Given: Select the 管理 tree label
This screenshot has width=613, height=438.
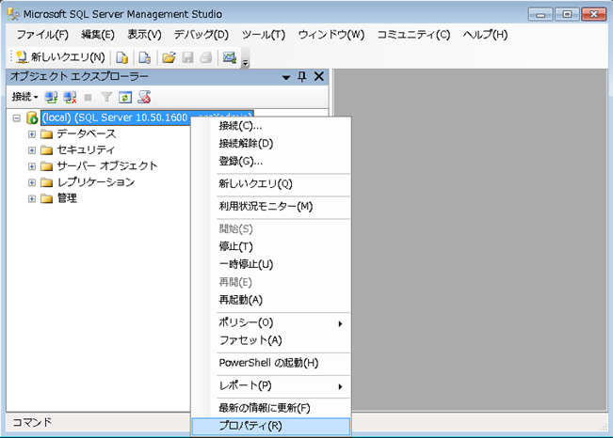Looking at the screenshot, I should click(x=67, y=198).
